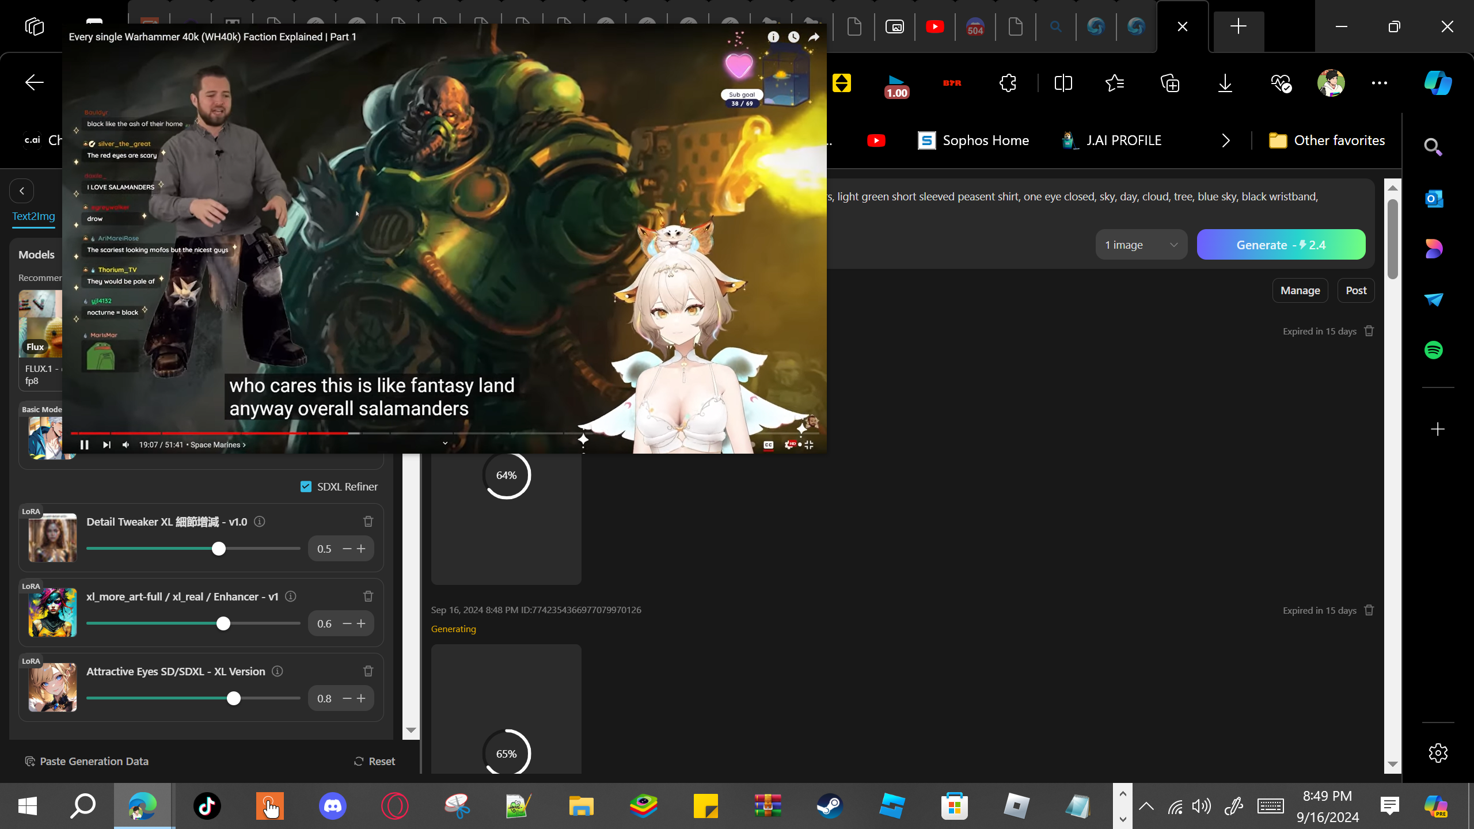Image resolution: width=1474 pixels, height=829 pixels.
Task: Exit full screen on the video player
Action: (x=809, y=444)
